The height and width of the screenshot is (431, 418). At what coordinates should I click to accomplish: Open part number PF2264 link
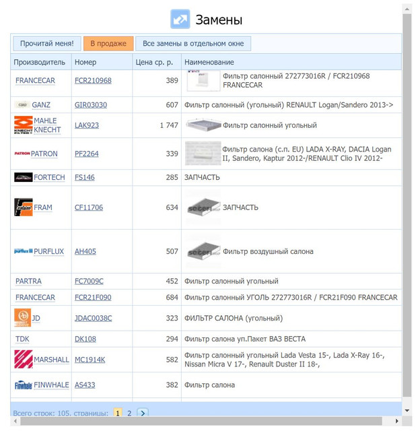tap(87, 154)
